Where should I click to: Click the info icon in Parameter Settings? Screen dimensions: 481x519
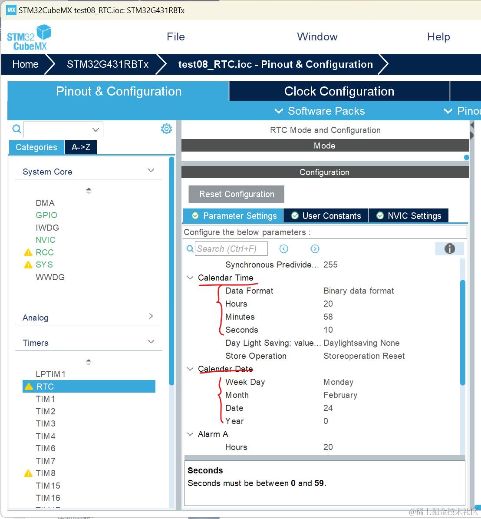pyautogui.click(x=450, y=248)
